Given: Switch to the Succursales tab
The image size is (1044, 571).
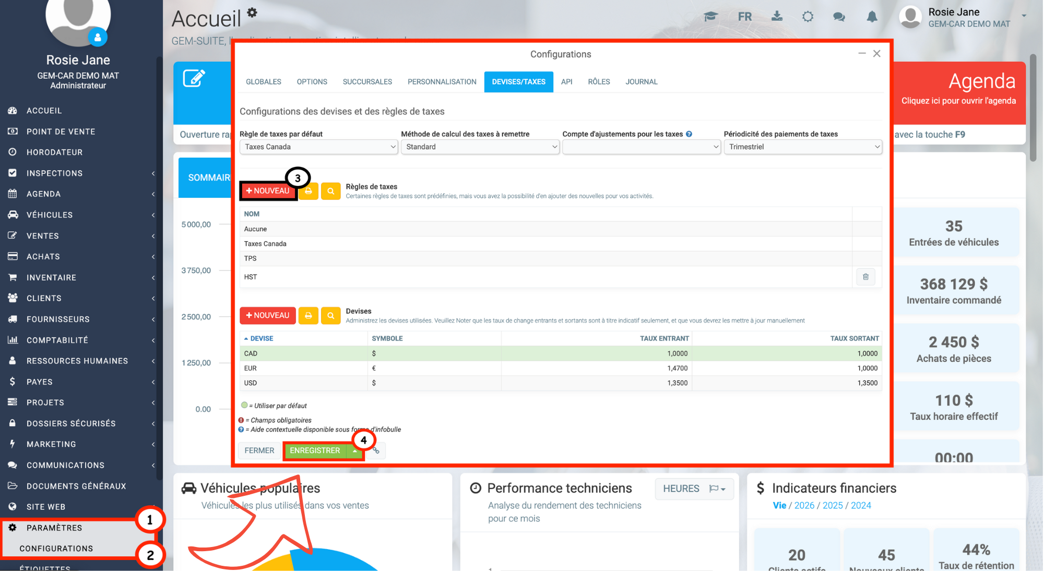Looking at the screenshot, I should [367, 82].
